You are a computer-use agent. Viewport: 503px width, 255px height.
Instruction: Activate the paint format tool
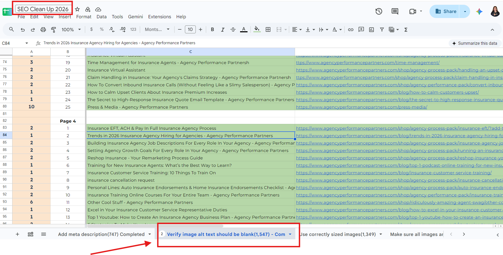click(x=54, y=30)
